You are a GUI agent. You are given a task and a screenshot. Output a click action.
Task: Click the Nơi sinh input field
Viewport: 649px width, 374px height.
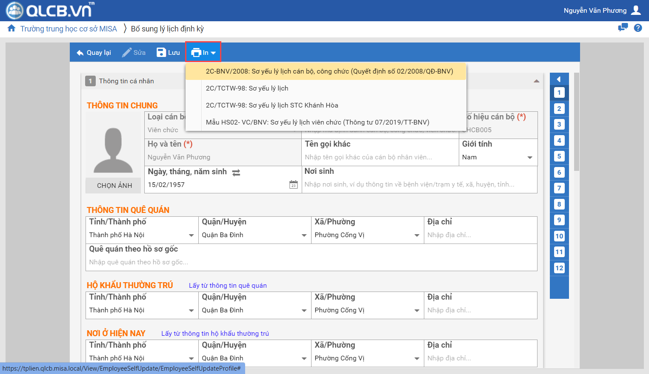coord(419,184)
